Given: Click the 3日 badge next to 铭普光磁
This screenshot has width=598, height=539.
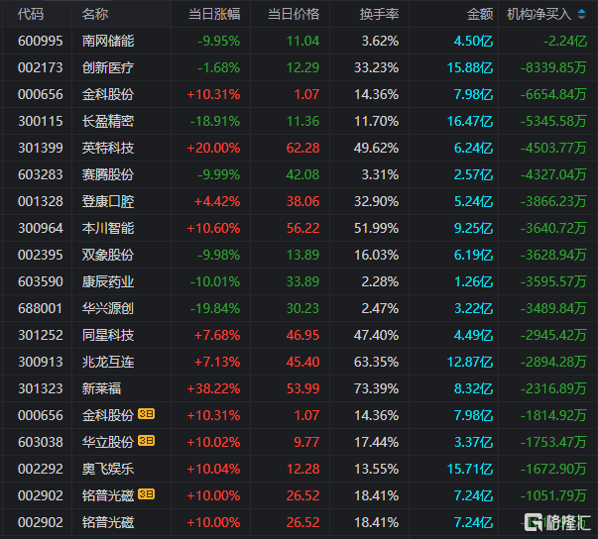Looking at the screenshot, I should point(147,494).
